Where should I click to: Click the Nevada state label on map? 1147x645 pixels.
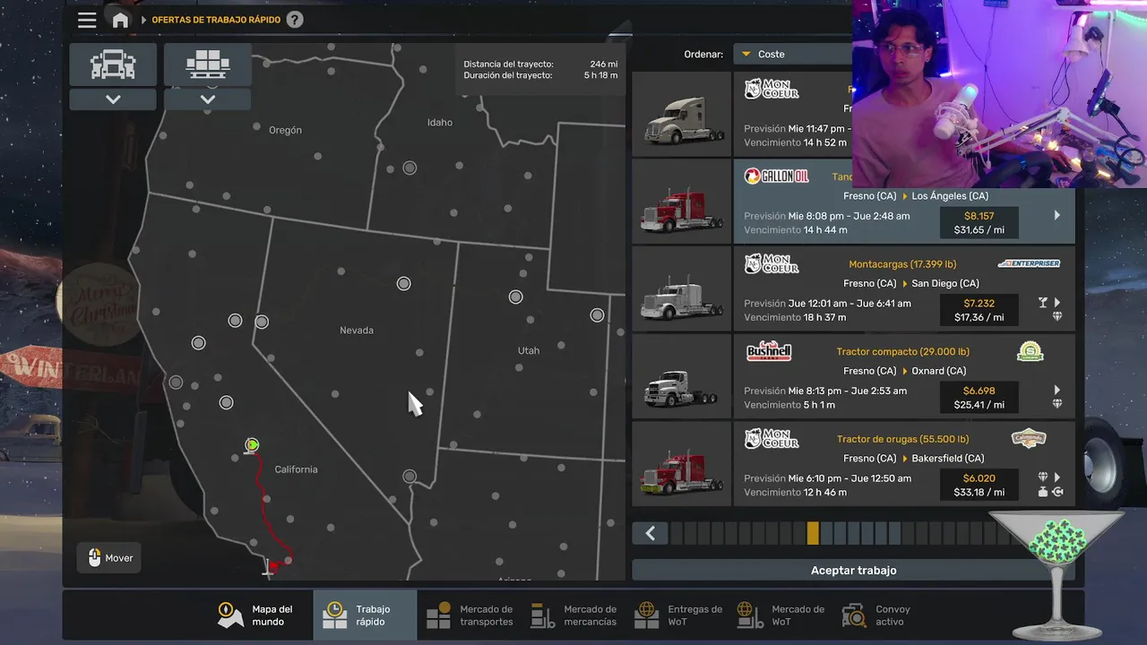(357, 331)
